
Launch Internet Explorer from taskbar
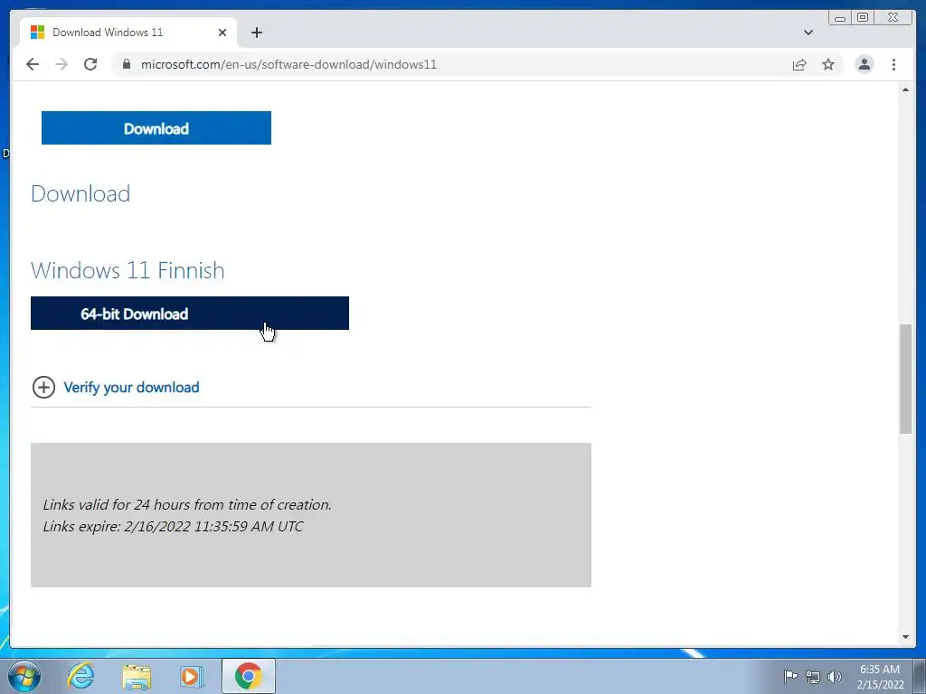click(x=80, y=676)
